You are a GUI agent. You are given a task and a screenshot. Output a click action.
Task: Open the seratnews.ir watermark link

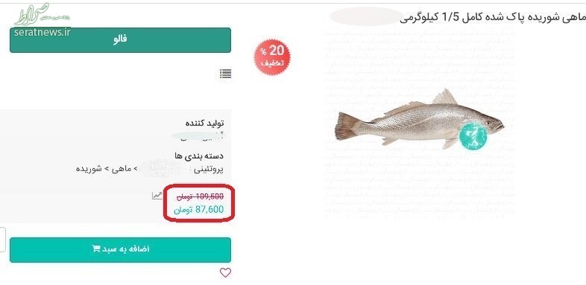coord(42,32)
